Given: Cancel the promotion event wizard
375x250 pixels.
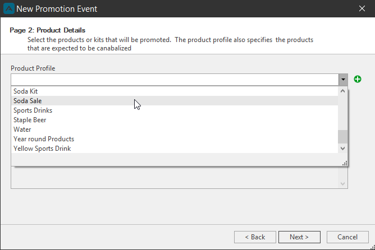Looking at the screenshot, I should tap(347, 237).
